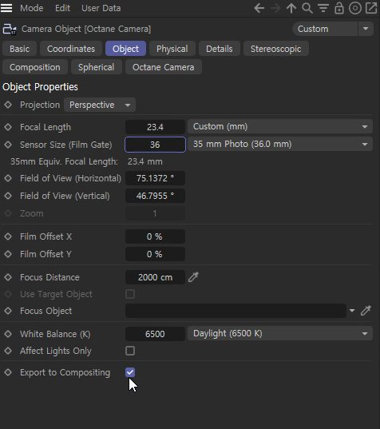Click the Focus Object picker icon
Screen dimensions: 380x429
(366, 311)
